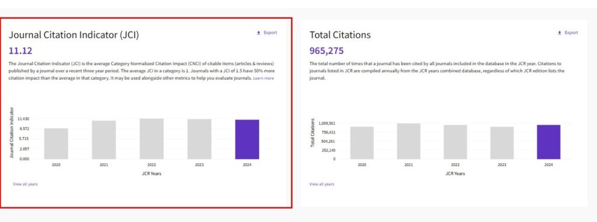This screenshot has width=597, height=222.
Task: Select the 2022 bar in the JCI chart
Action: 152,139
